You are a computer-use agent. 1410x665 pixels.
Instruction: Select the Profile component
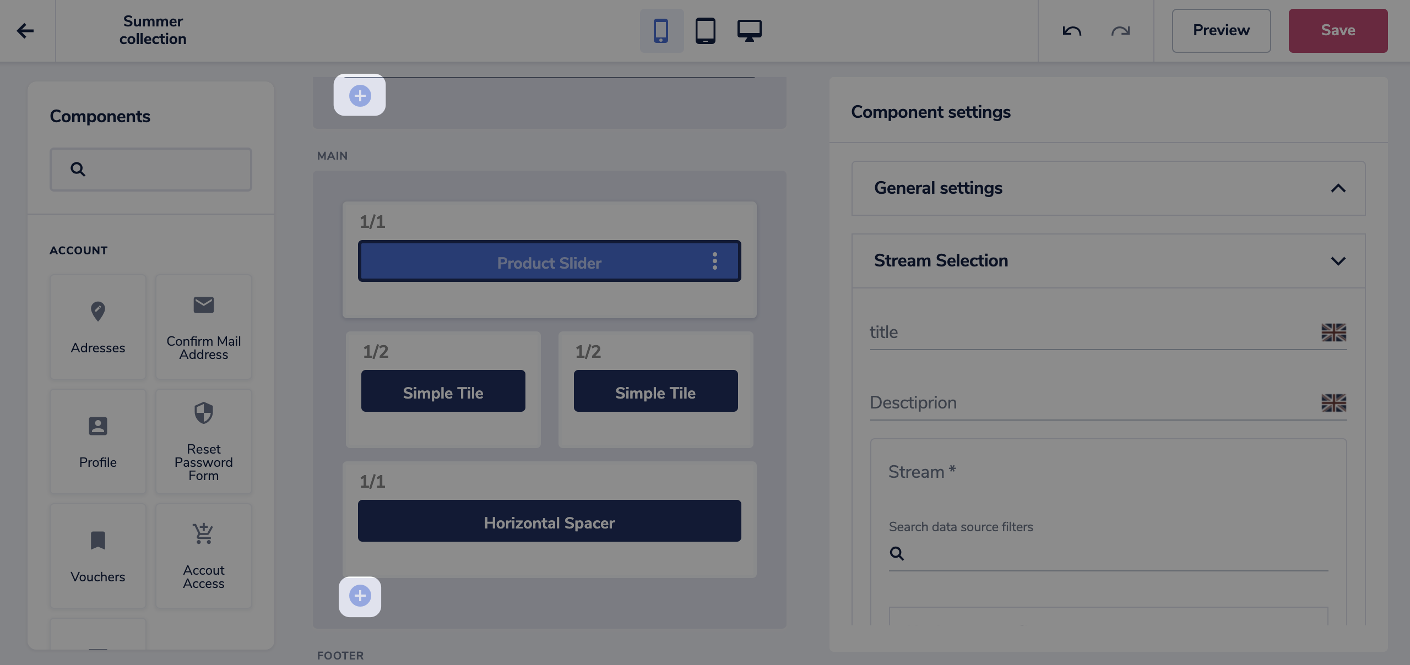pos(98,441)
